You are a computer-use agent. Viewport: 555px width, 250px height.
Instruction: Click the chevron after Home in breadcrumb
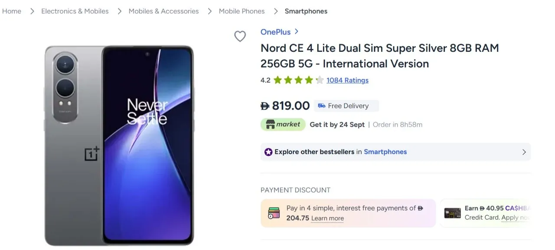click(32, 11)
